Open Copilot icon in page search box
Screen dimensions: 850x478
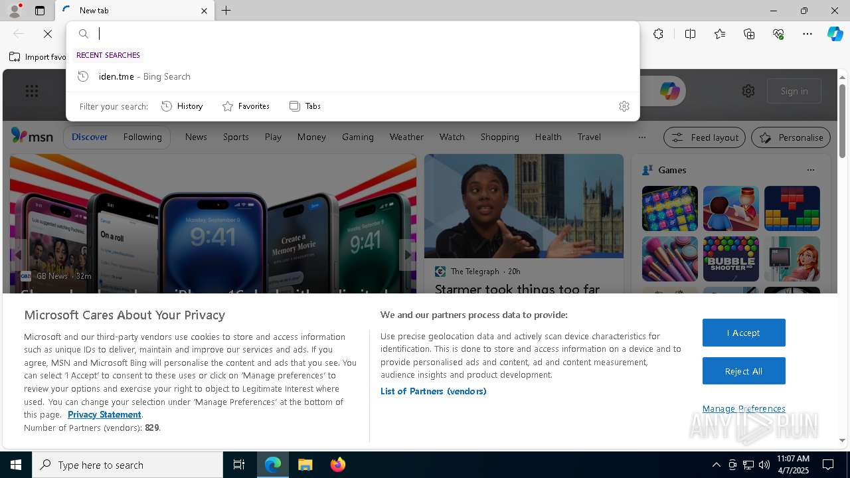pyautogui.click(x=669, y=91)
